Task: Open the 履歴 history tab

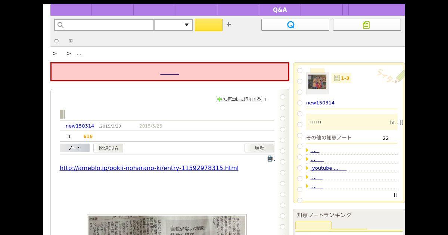Action: (259, 148)
